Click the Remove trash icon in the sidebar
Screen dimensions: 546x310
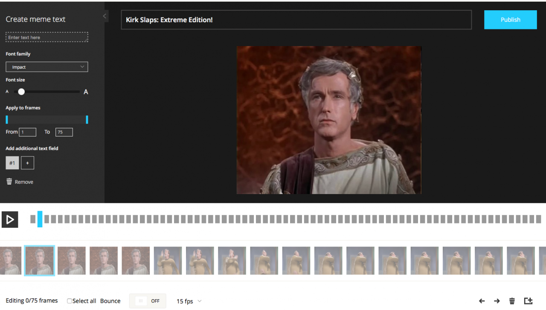tap(9, 182)
